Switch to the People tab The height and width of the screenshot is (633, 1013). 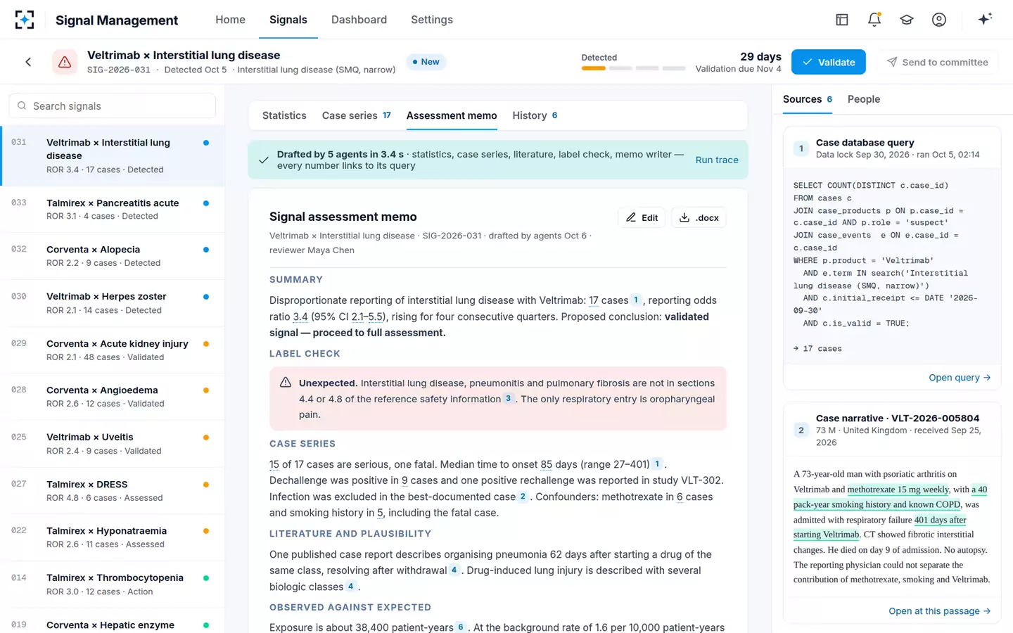tap(864, 99)
